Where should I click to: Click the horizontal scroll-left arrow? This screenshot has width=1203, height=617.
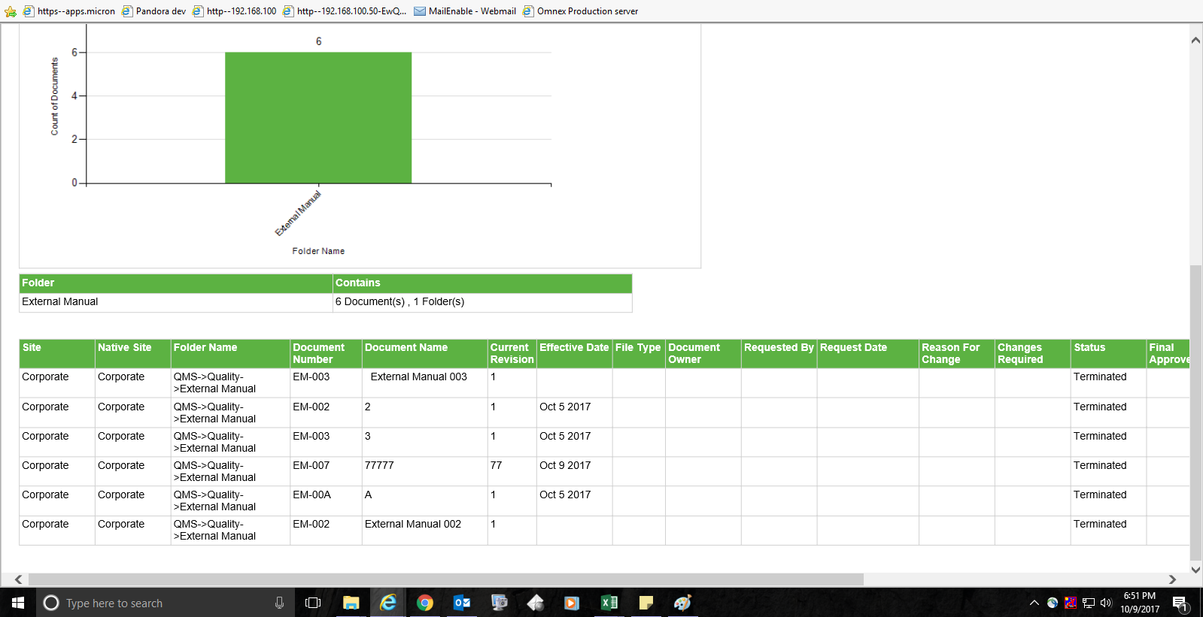point(19,579)
